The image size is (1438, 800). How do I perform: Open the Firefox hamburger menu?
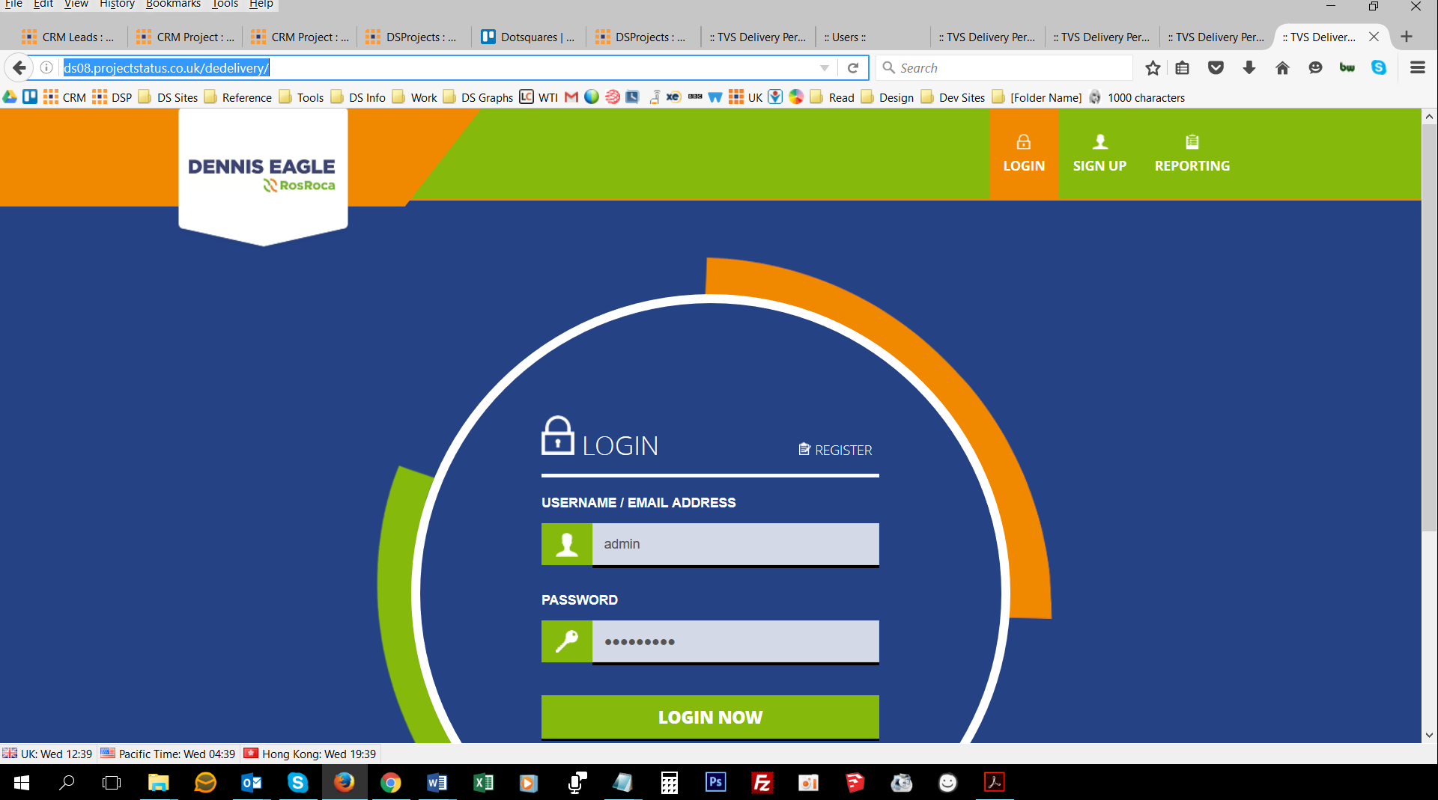1417,68
